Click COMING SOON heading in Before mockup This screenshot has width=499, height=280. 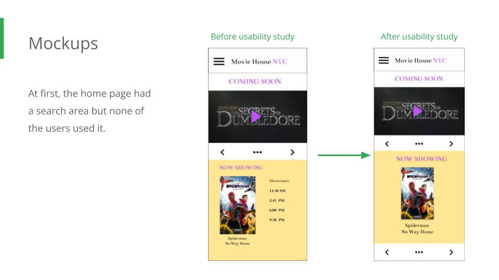pyautogui.click(x=255, y=81)
